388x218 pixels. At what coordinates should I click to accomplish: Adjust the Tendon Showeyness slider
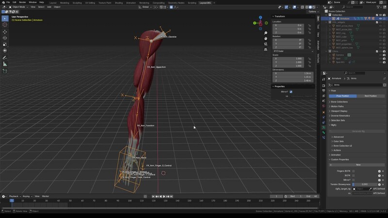(365, 184)
